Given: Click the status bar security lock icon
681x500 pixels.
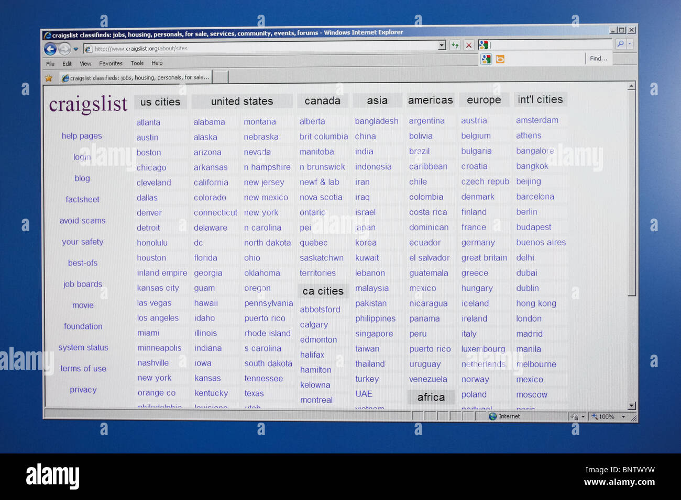Looking at the screenshot, I should tap(575, 417).
